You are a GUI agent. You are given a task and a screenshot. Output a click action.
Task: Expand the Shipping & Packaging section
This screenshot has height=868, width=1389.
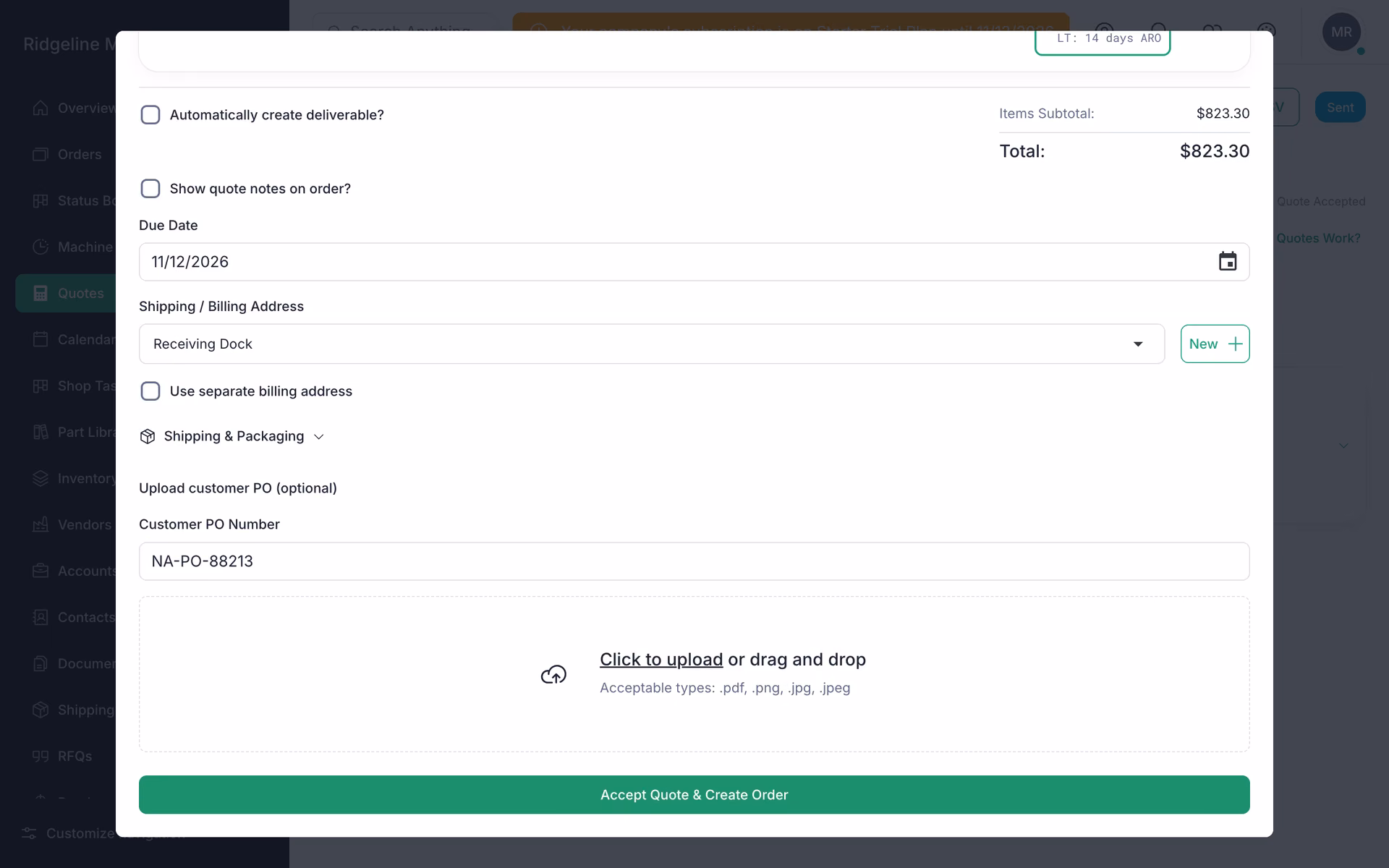click(233, 436)
